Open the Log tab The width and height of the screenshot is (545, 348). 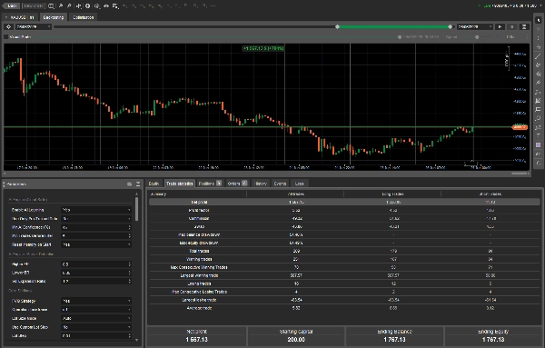coord(299,184)
